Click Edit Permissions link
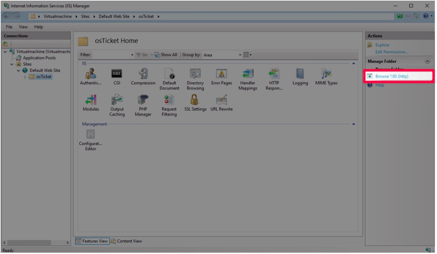The height and width of the screenshot is (254, 437). [391, 52]
